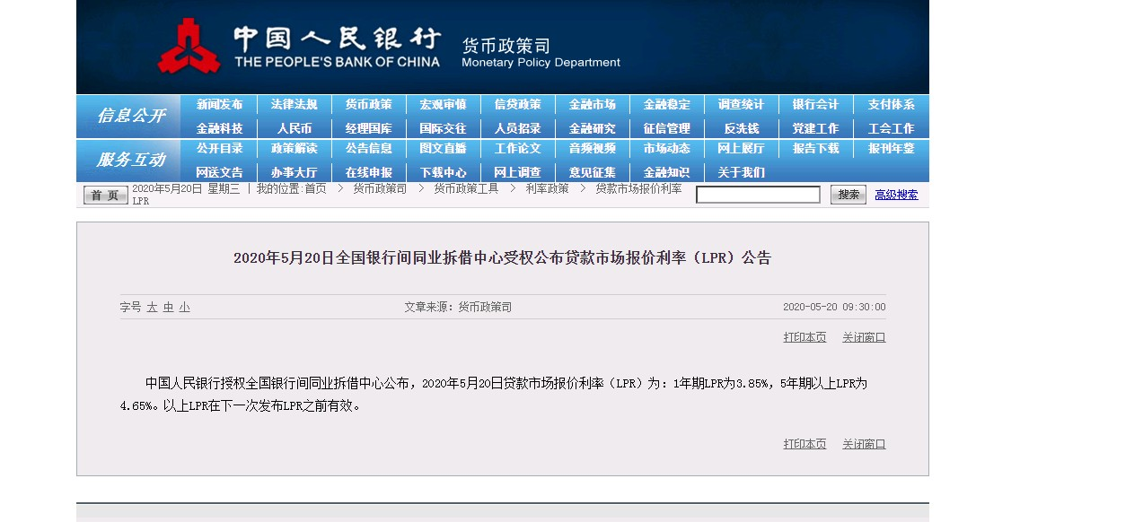
Task: Go to 征信管理 section
Action: (x=666, y=129)
